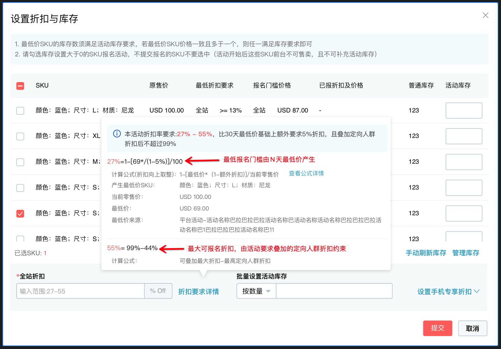This screenshot has height=349, width=501.
Task: Click 活动库存 input in first SKU row
Action: point(464,110)
